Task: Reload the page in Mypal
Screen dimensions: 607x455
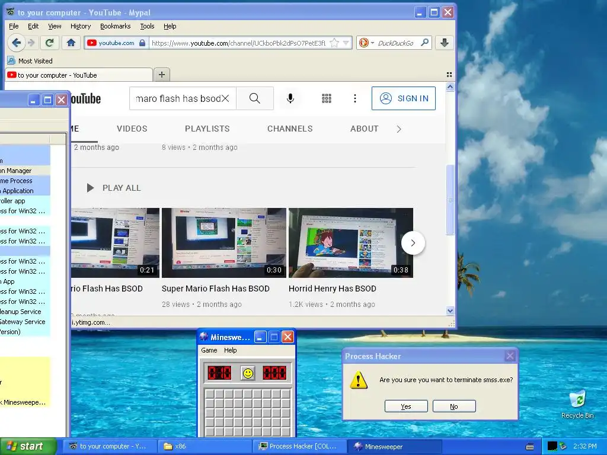Action: 49,43
